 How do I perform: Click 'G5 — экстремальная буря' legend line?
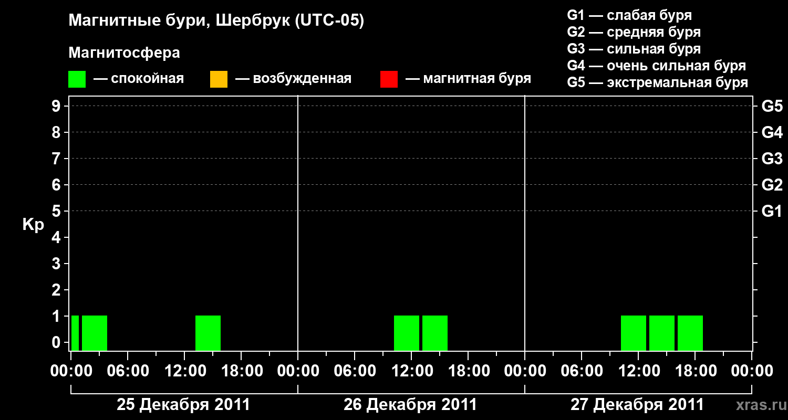pyautogui.click(x=658, y=82)
